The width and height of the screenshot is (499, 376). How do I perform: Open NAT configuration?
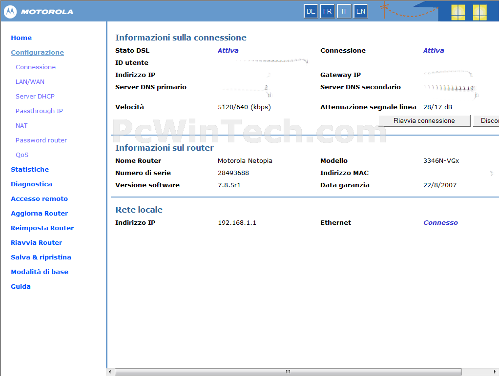[x=21, y=125]
